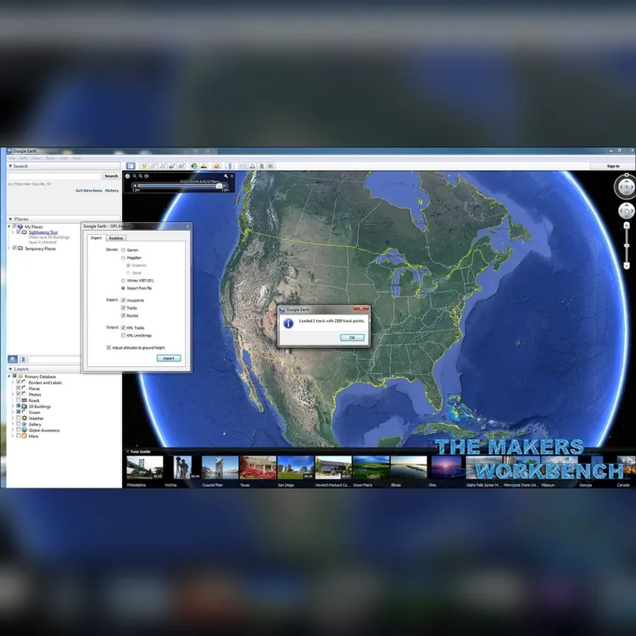Click the Import button
The height and width of the screenshot is (636, 636).
(x=169, y=358)
